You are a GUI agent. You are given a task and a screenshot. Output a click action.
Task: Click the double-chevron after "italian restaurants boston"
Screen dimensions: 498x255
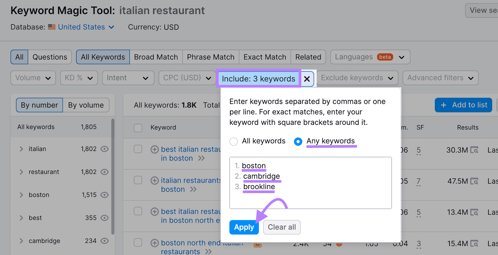point(193,189)
